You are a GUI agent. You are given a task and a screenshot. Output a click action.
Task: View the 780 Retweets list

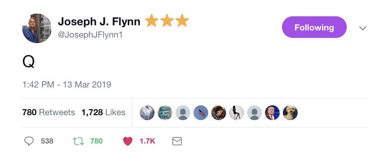coord(48,112)
